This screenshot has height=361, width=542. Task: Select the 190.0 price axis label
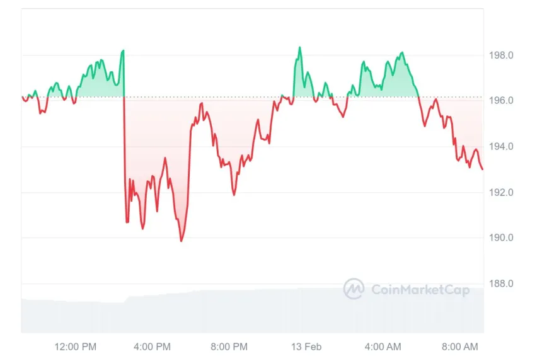point(502,238)
